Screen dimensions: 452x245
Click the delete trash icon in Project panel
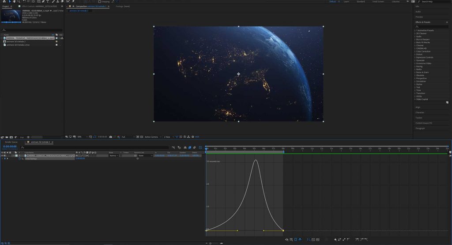[x=28, y=137]
